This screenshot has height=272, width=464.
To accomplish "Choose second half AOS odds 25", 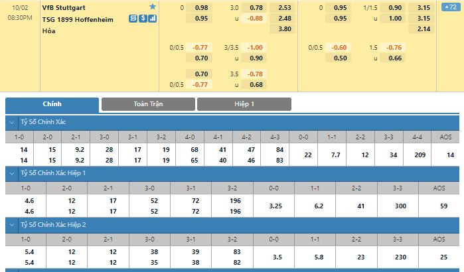I will tap(439, 257).
